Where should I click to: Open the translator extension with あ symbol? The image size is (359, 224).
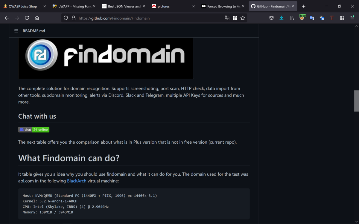pyautogui.click(x=322, y=18)
